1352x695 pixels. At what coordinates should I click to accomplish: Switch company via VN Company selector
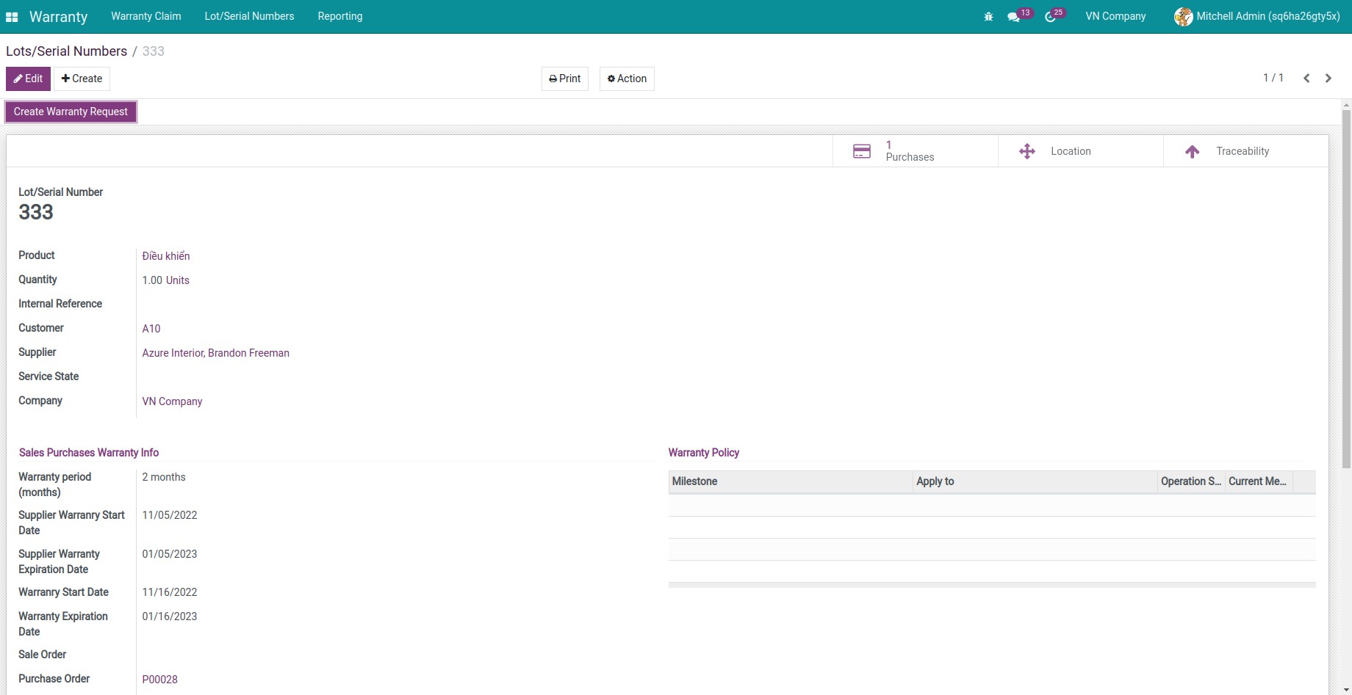[x=1115, y=16]
